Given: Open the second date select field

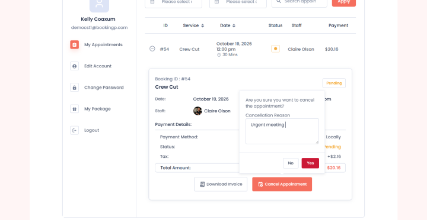Looking at the screenshot, I should tap(238, 3).
